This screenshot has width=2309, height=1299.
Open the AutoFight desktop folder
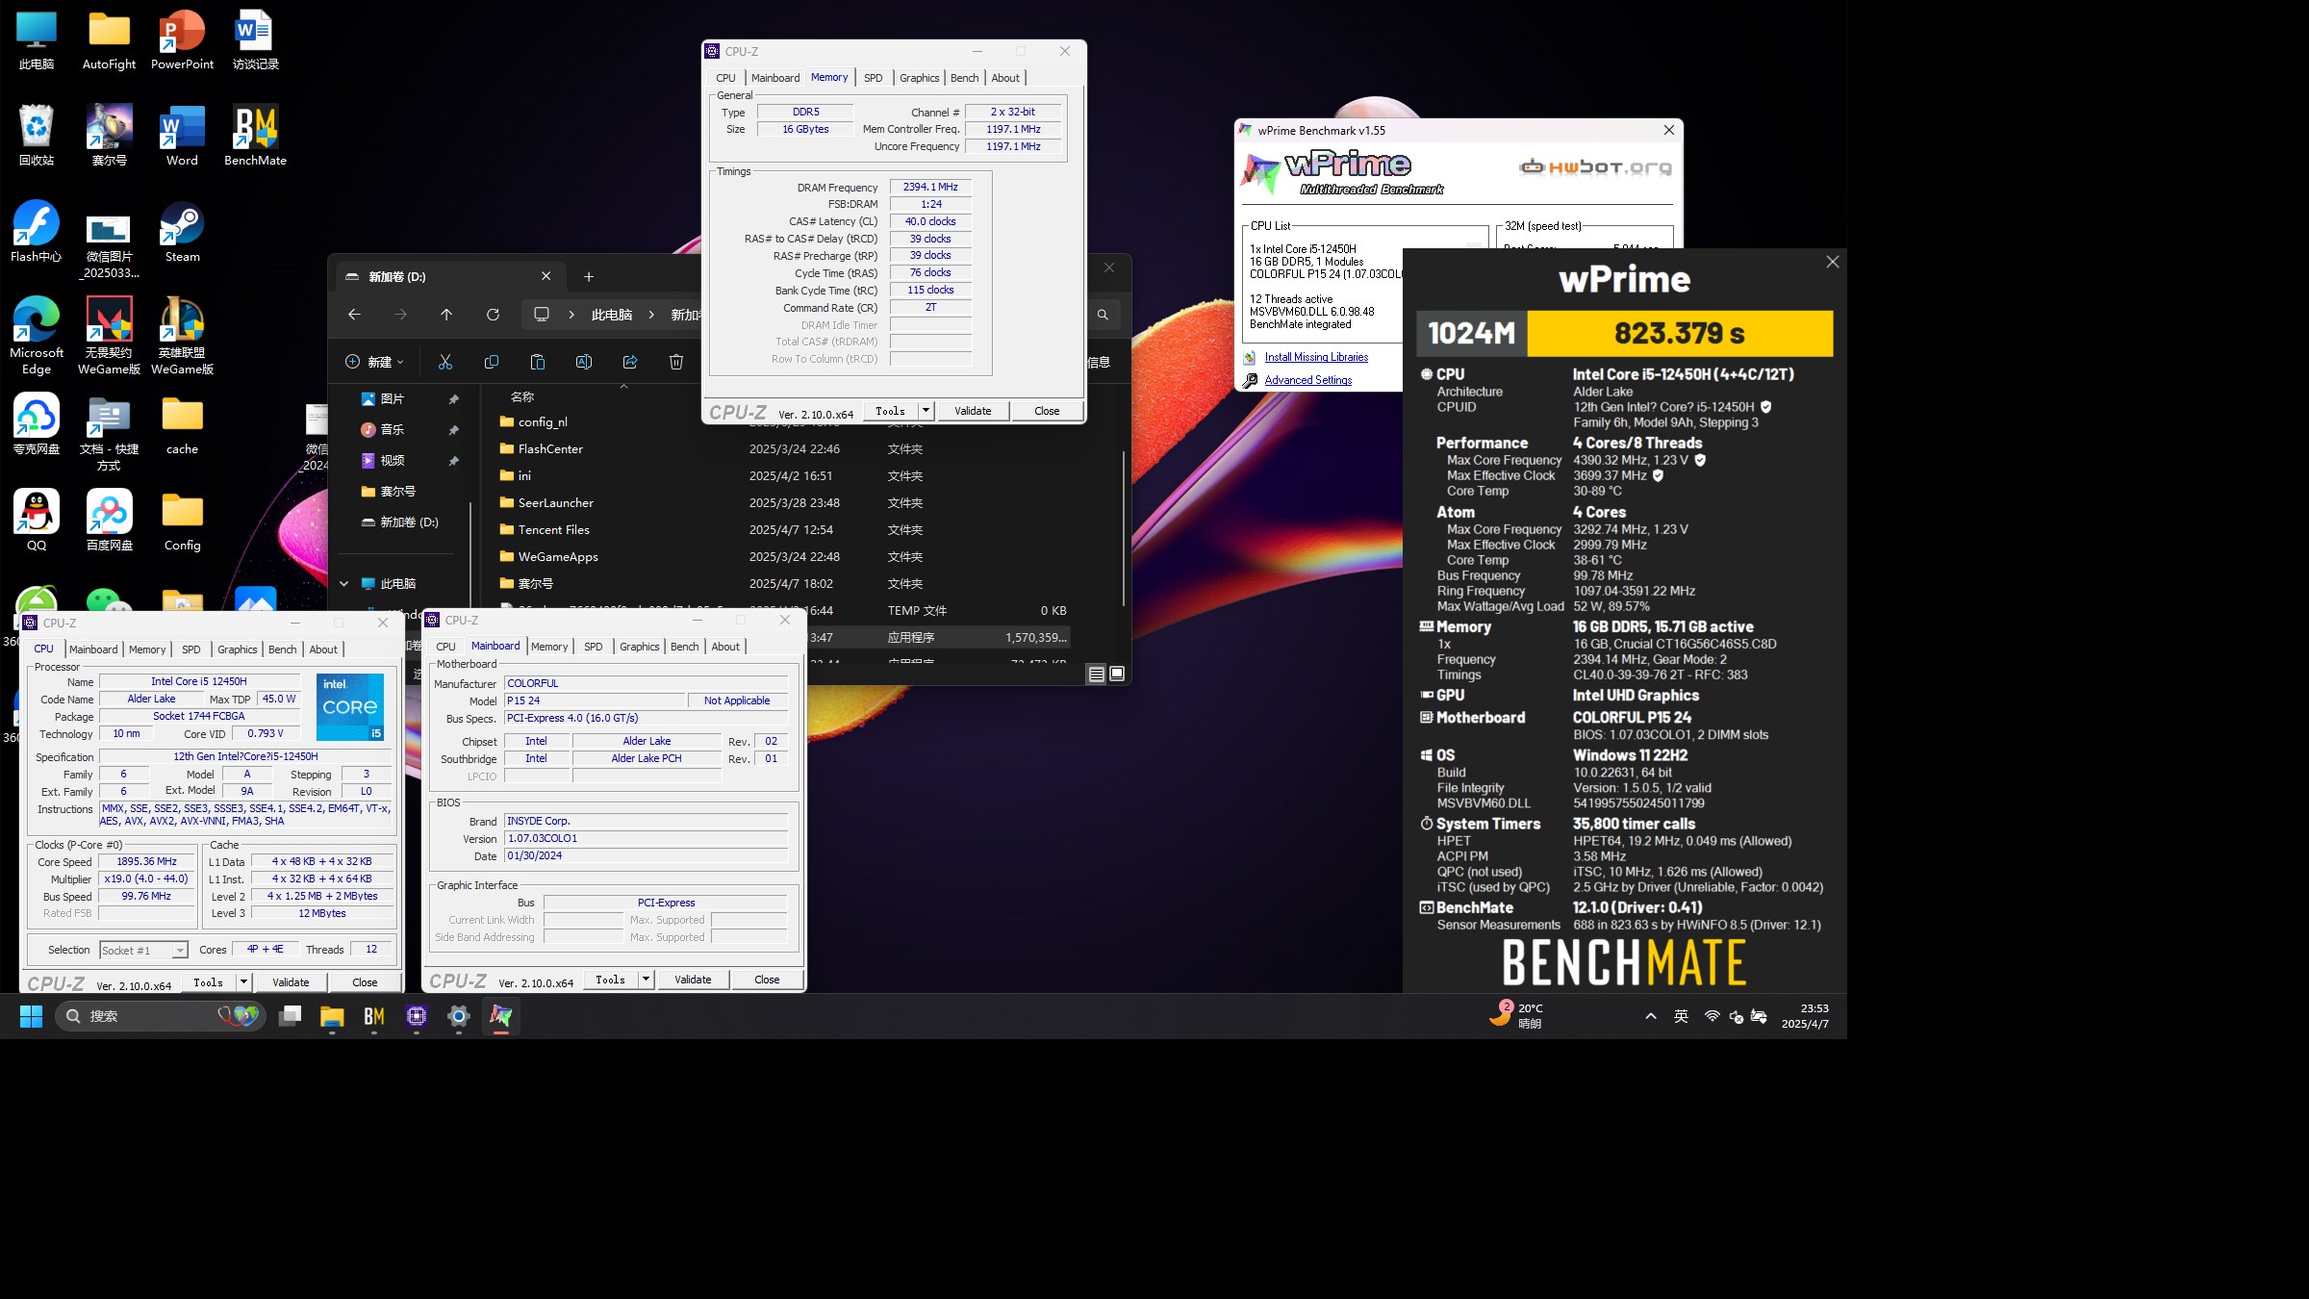(109, 40)
